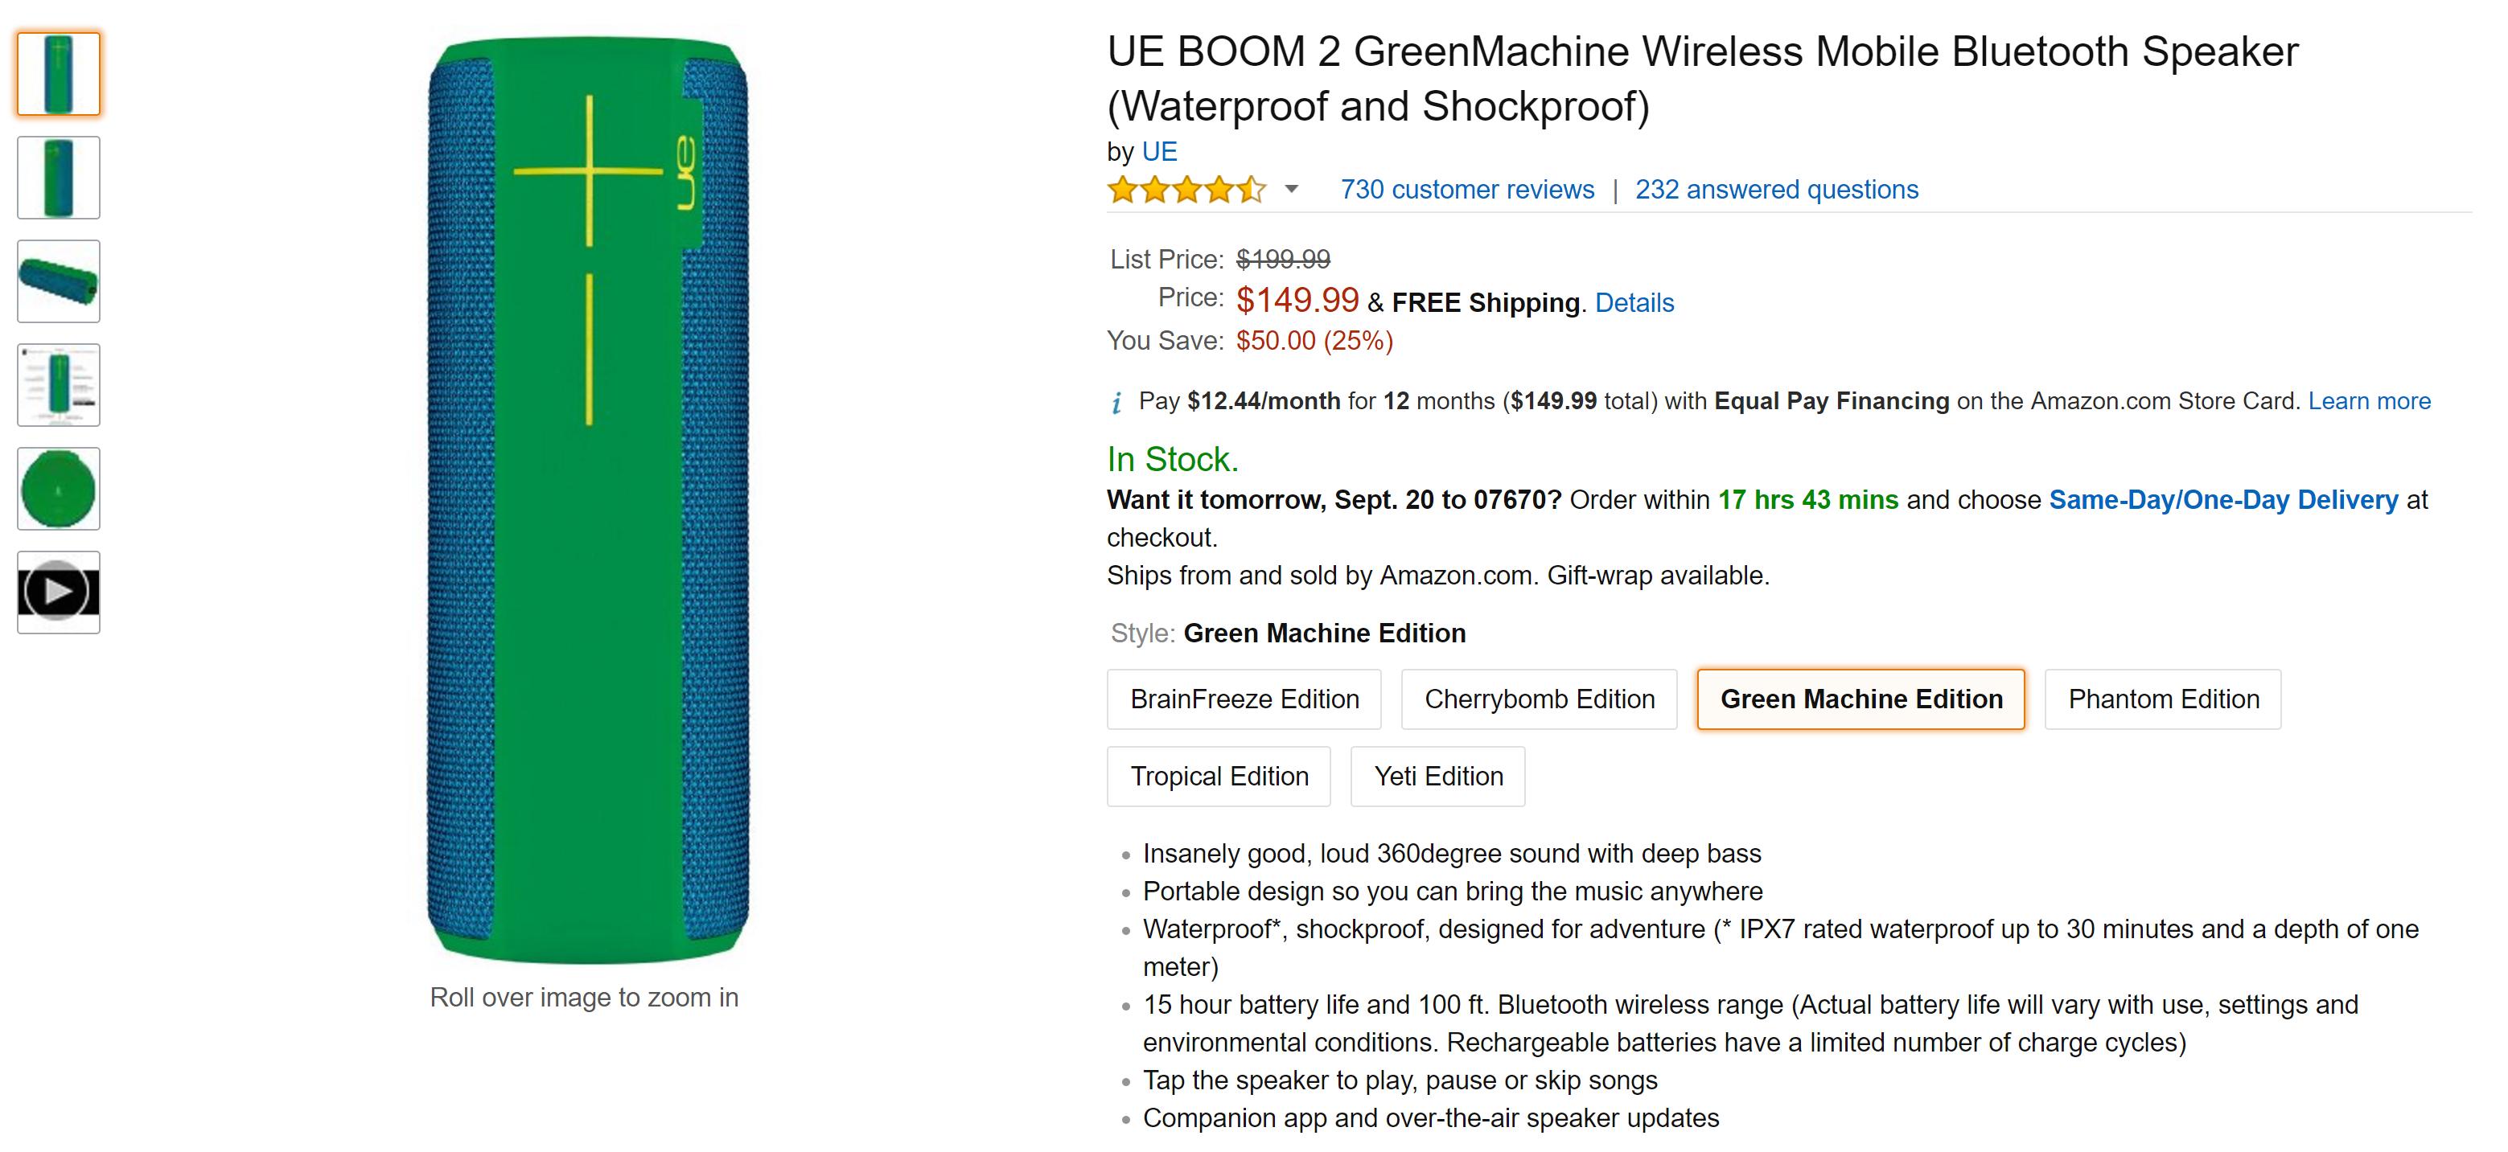Play the product video thumbnail

[x=57, y=592]
